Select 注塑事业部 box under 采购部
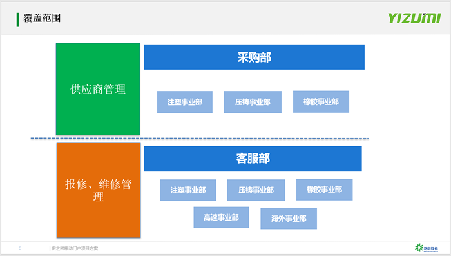This screenshot has height=256, width=451. (x=185, y=102)
